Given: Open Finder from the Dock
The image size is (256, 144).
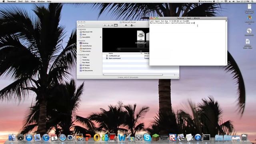Looking at the screenshot, I should [12, 138].
